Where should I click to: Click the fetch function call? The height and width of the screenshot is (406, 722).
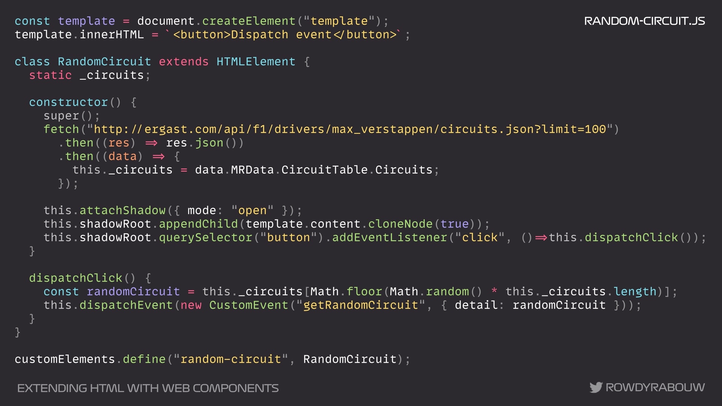click(61, 129)
